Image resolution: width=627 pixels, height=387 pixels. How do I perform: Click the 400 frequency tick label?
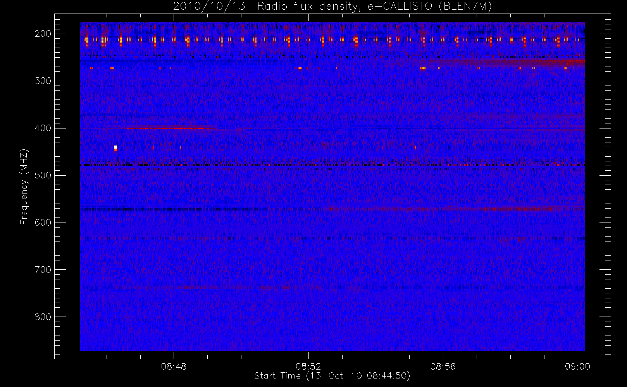[43, 128]
